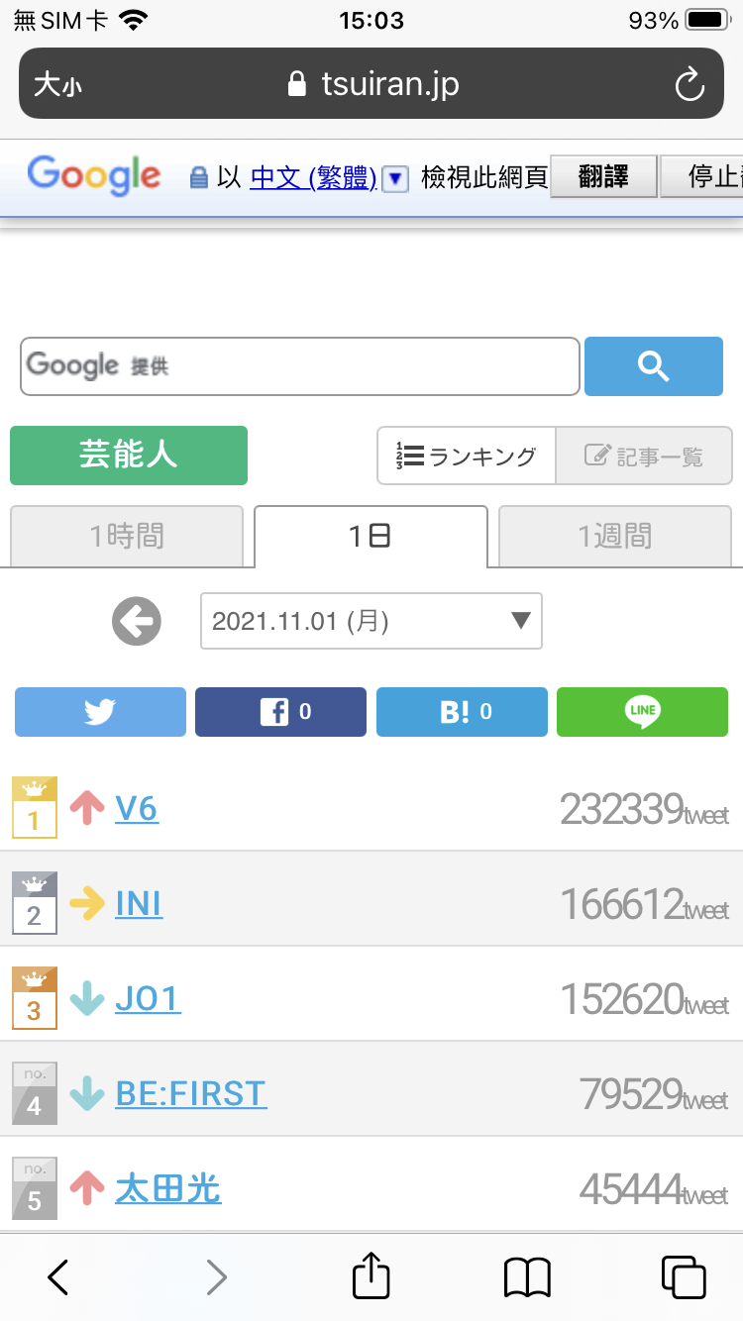Image resolution: width=743 pixels, height=1321 pixels.
Task: Open the 芸能人 category button
Action: coord(129,456)
